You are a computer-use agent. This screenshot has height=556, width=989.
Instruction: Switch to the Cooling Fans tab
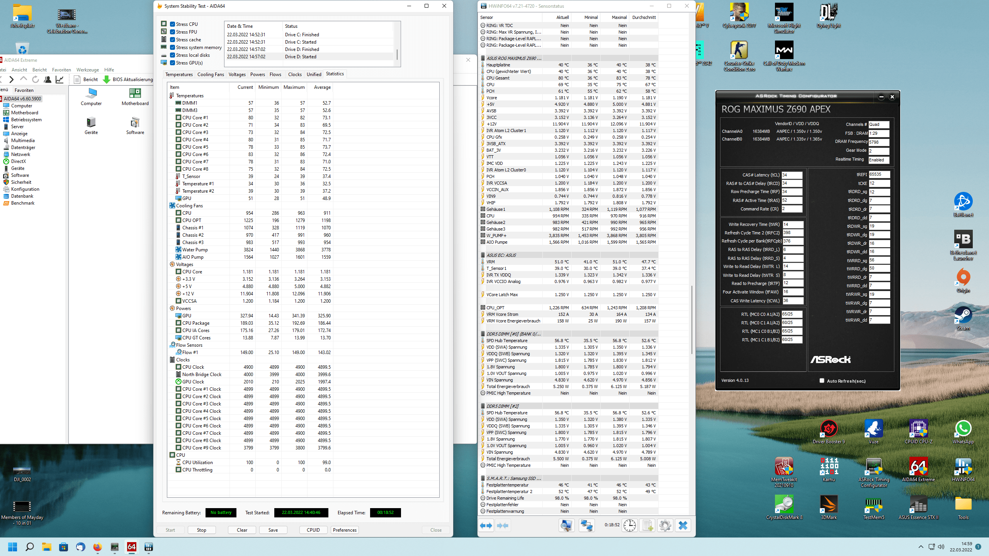point(211,75)
